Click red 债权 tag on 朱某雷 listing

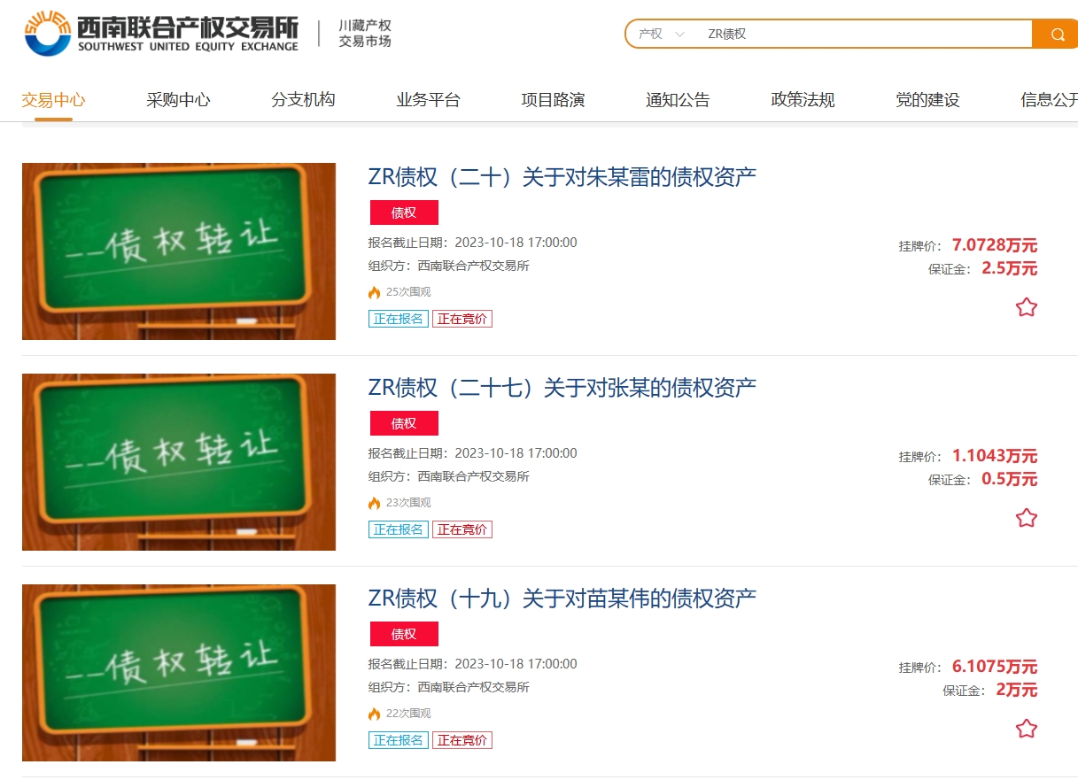(404, 212)
